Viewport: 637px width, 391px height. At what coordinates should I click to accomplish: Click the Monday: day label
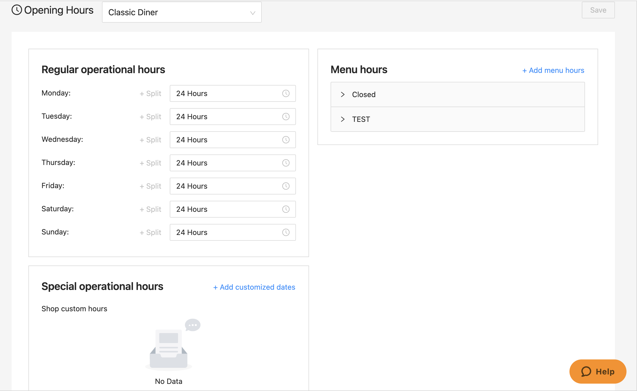[x=56, y=93]
